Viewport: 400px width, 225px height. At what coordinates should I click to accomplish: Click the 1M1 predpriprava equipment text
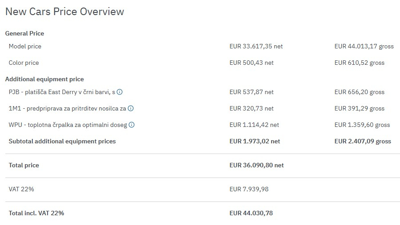point(67,108)
